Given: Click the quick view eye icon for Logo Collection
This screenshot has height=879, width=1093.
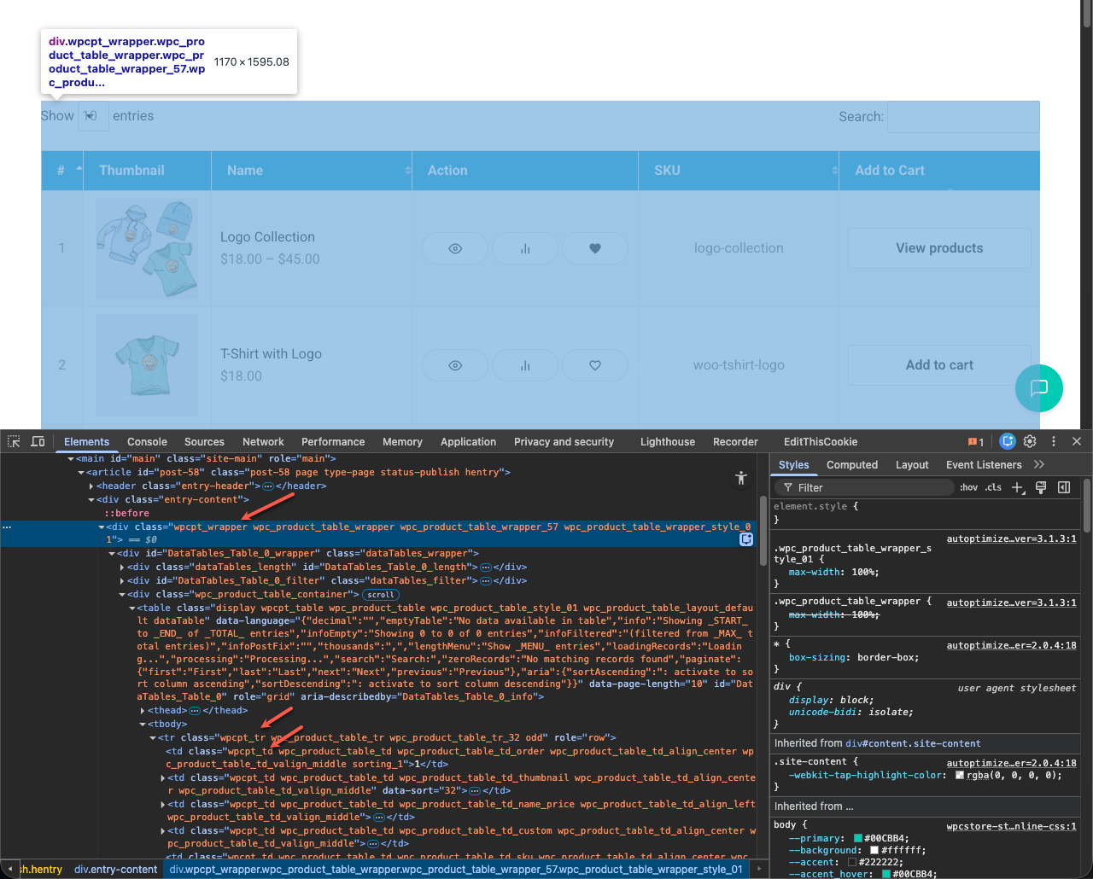Looking at the screenshot, I should click(455, 248).
